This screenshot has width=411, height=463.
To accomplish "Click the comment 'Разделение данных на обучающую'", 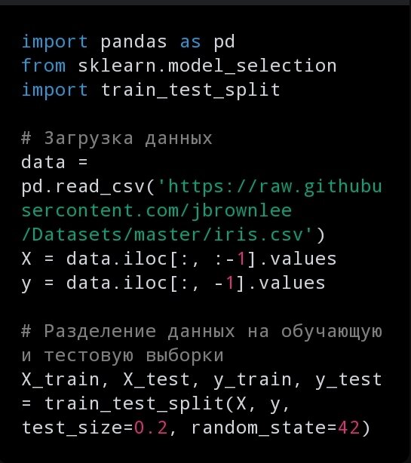I will click(202, 332).
